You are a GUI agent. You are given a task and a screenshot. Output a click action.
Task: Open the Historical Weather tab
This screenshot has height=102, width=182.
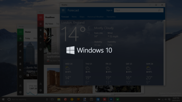click(x=96, y=17)
